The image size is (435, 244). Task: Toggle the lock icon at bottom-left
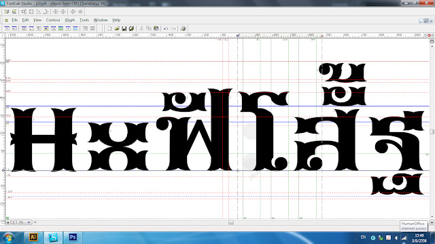click(8, 222)
